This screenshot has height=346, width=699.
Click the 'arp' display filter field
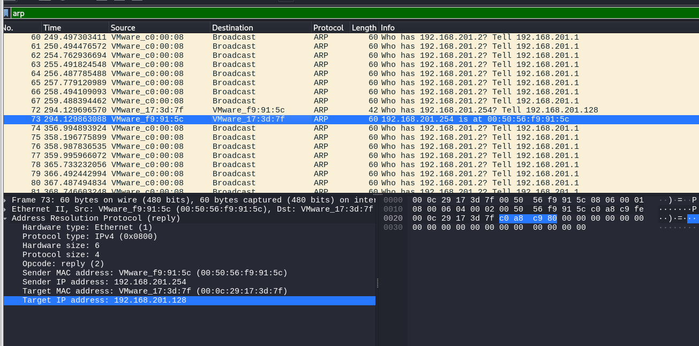321,13
